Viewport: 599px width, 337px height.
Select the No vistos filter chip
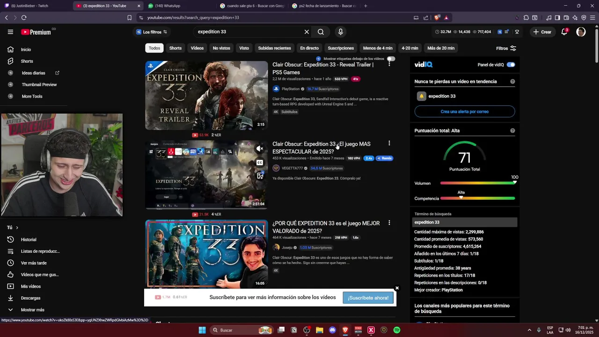[221, 48]
